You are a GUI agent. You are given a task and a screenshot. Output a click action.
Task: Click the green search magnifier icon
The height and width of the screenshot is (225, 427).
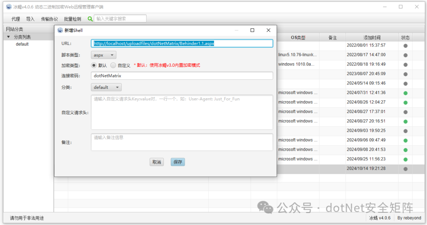pos(90,19)
